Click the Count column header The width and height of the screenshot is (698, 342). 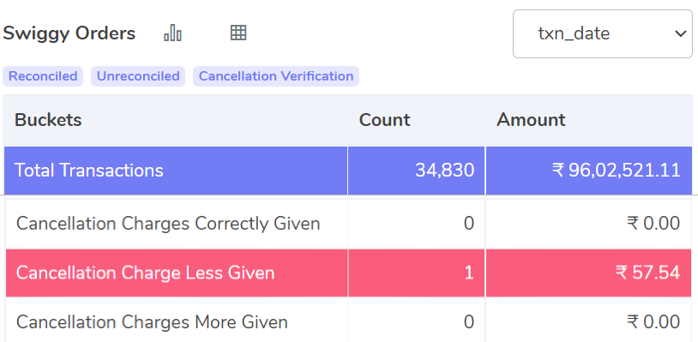coord(385,120)
